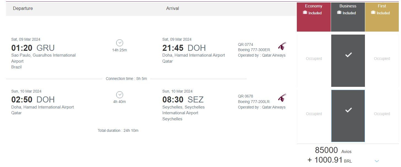Click Qatar Airways oryx logo beside QR 0774
Image resolution: width=401 pixels, height=167 pixels.
(x=282, y=46)
